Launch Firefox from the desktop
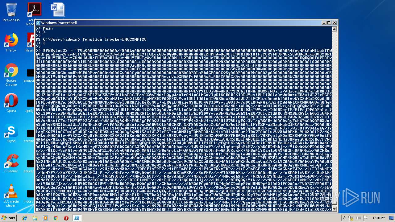The height and width of the screenshot is (222, 395). (x=11, y=42)
